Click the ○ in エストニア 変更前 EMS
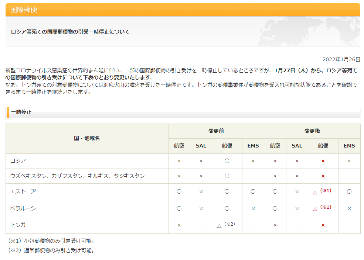This screenshot has width=364, height=260. 253,191
